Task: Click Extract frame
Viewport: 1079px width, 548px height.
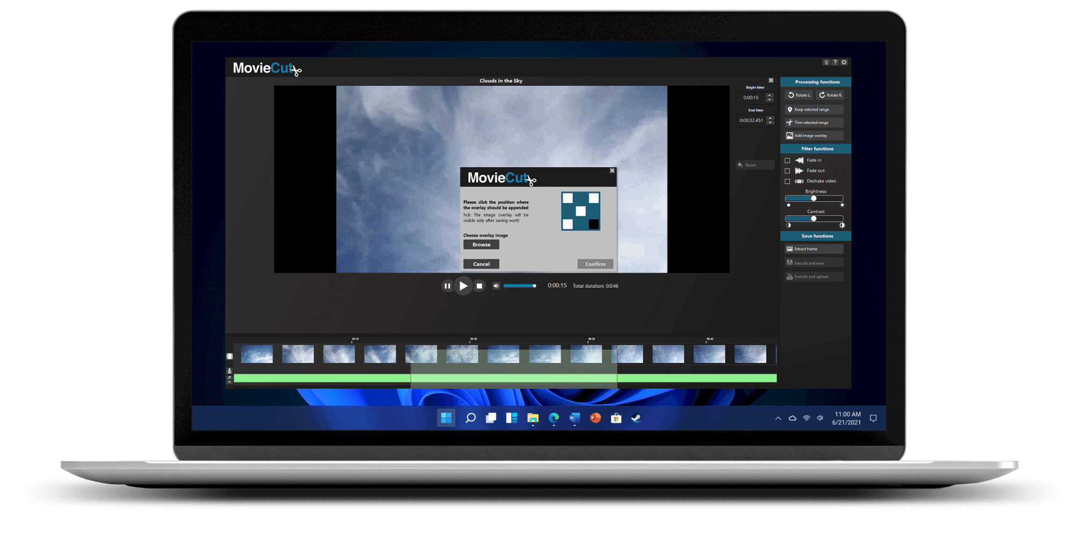Action: point(814,249)
